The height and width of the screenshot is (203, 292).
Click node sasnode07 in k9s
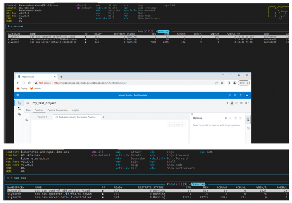tap(270, 39)
